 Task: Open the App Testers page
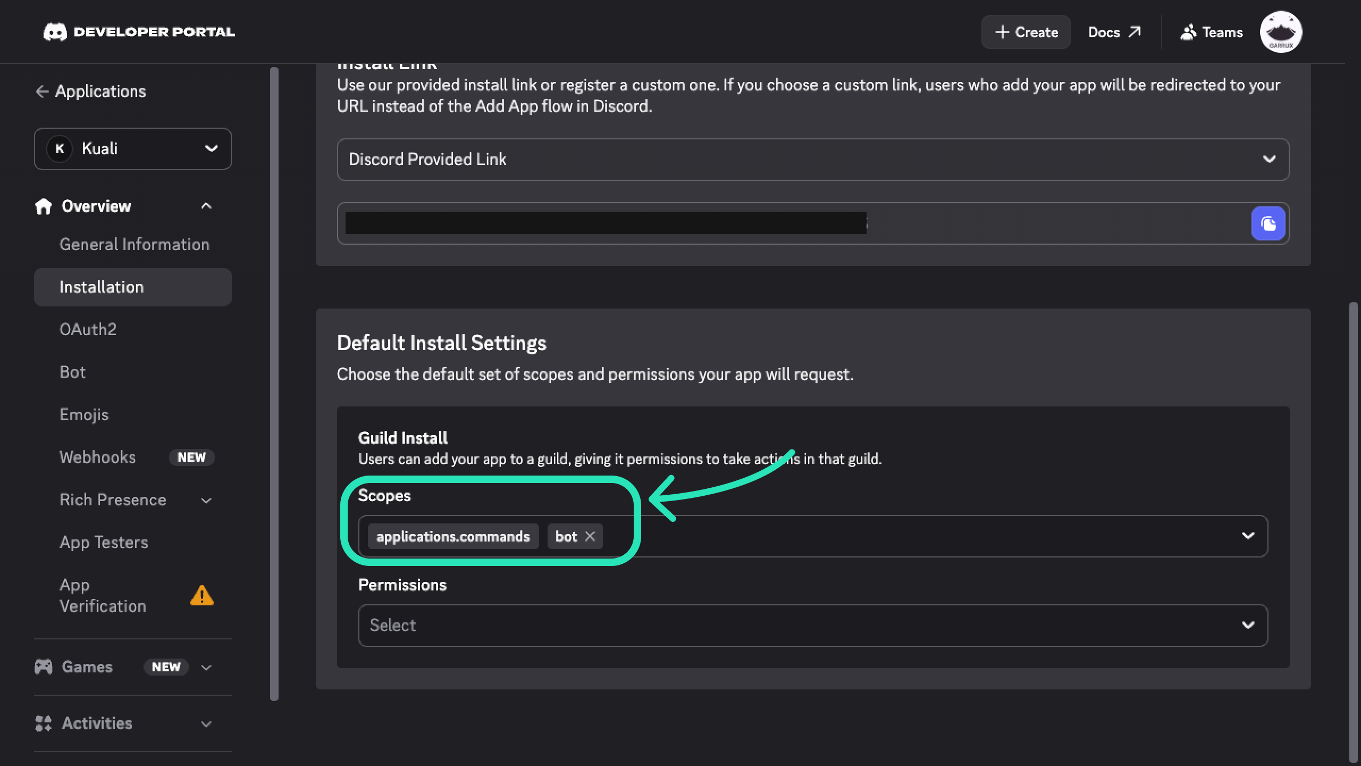click(104, 543)
